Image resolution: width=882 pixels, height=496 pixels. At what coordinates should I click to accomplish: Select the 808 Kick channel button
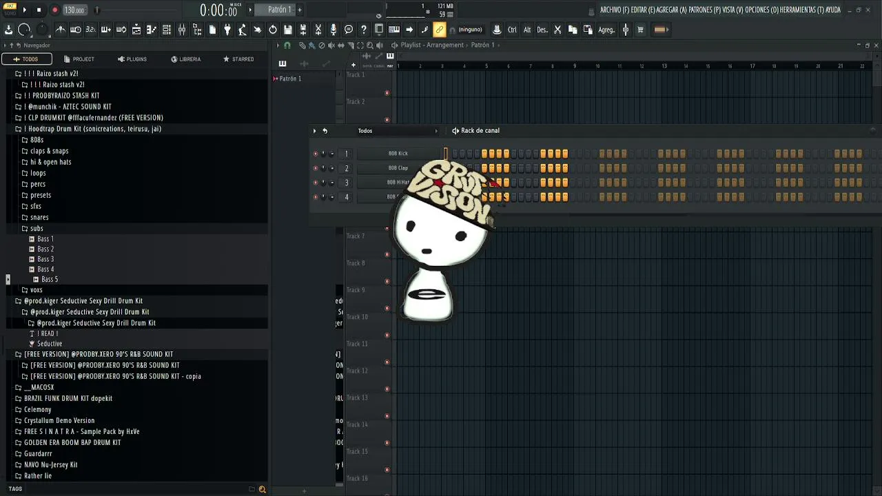[398, 154]
